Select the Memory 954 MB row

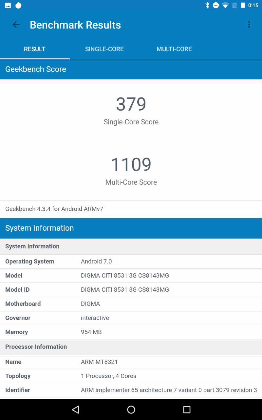tap(131, 332)
